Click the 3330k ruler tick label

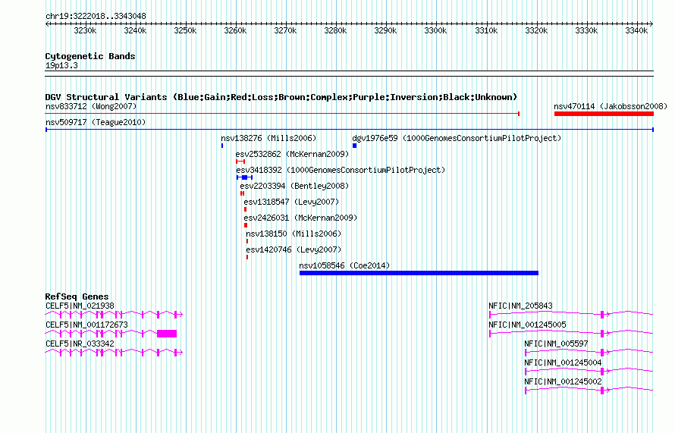586,30
